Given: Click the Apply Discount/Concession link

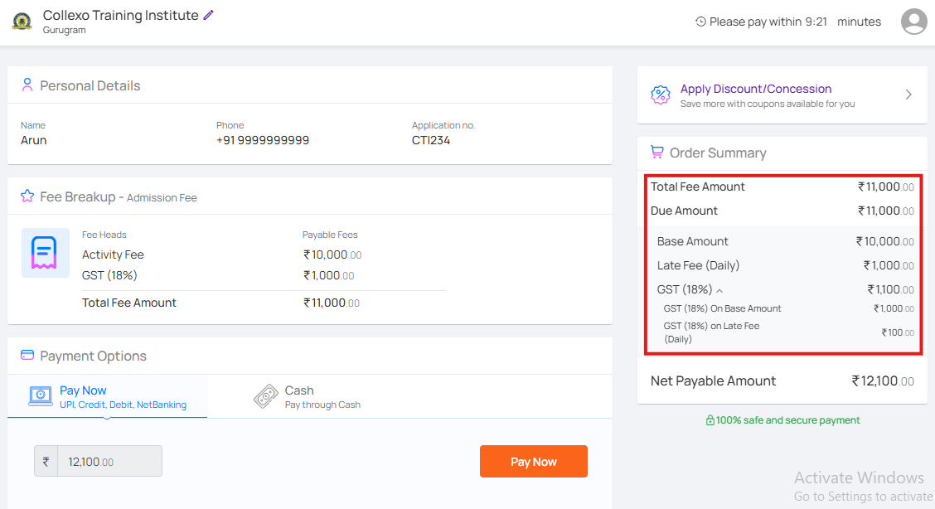Looking at the screenshot, I should (x=755, y=89).
